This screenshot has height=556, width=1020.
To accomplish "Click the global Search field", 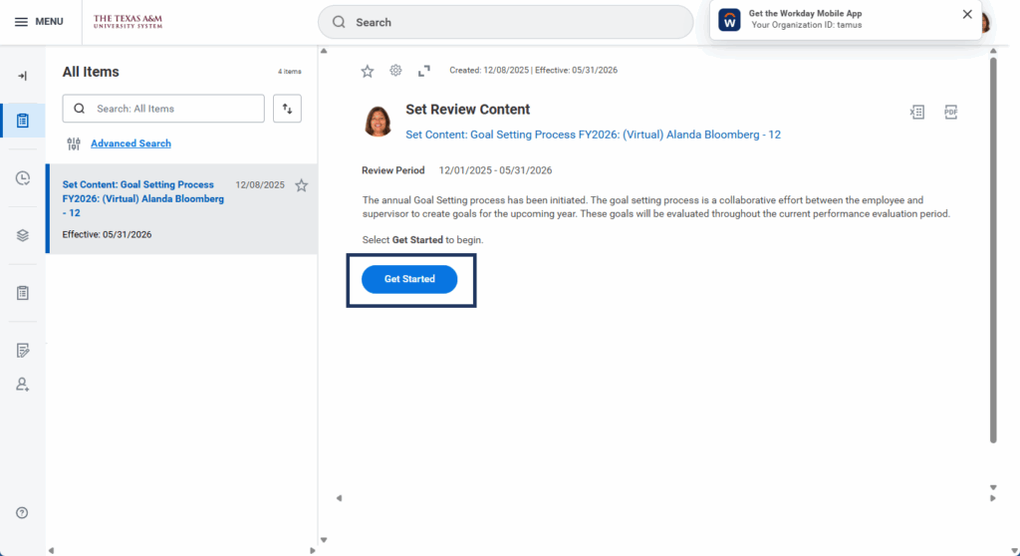I will pyautogui.click(x=505, y=22).
